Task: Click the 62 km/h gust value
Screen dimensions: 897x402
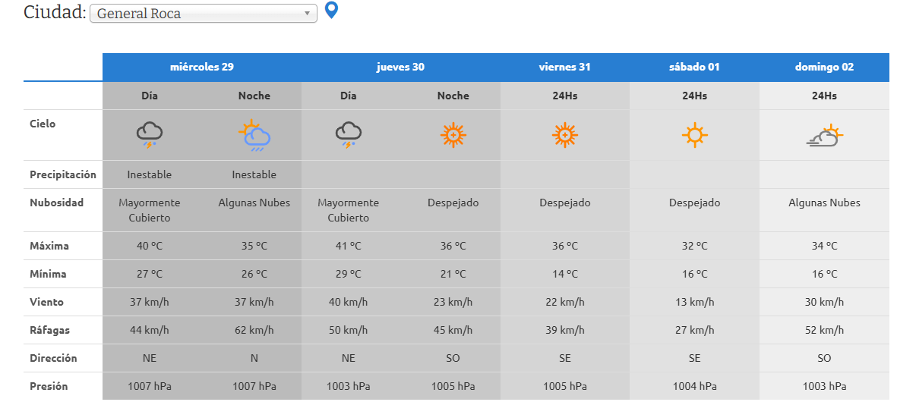Action: tap(254, 330)
